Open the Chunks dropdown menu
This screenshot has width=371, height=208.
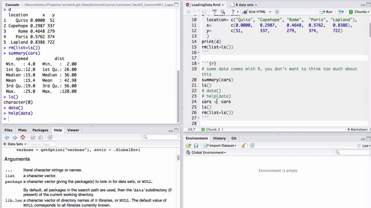[x=359, y=12]
